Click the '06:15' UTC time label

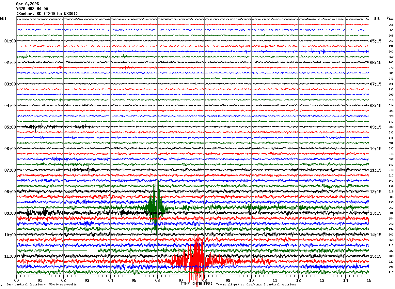click(x=376, y=63)
